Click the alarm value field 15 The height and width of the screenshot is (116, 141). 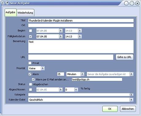(x=61, y=74)
